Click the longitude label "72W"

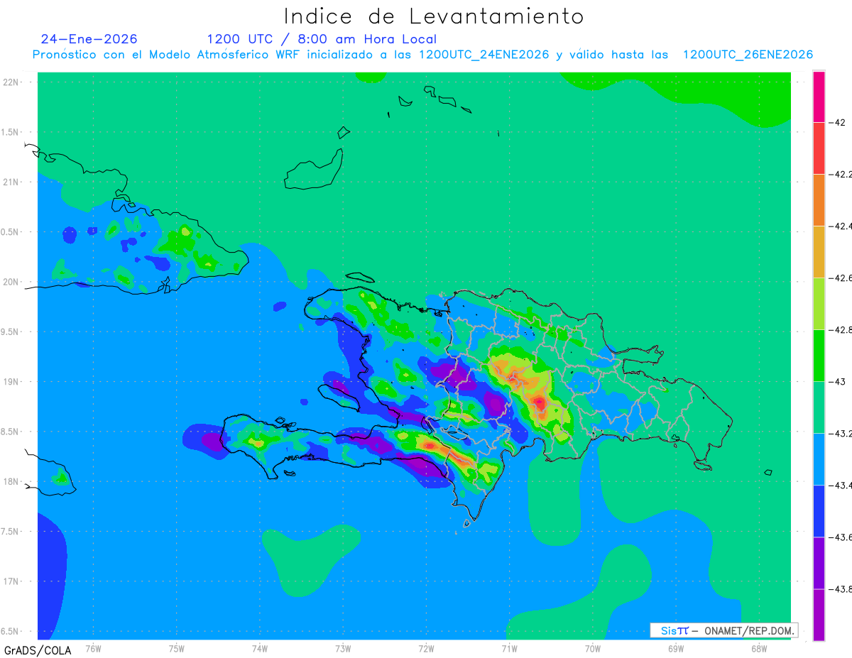tap(426, 648)
